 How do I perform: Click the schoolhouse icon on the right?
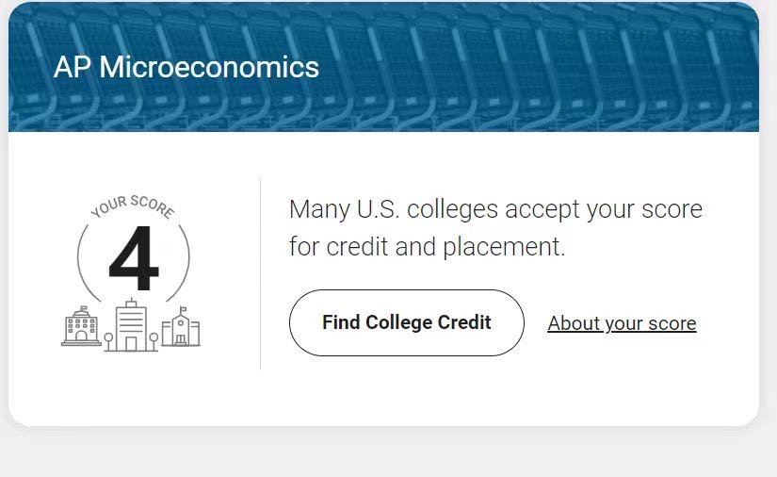[181, 327]
